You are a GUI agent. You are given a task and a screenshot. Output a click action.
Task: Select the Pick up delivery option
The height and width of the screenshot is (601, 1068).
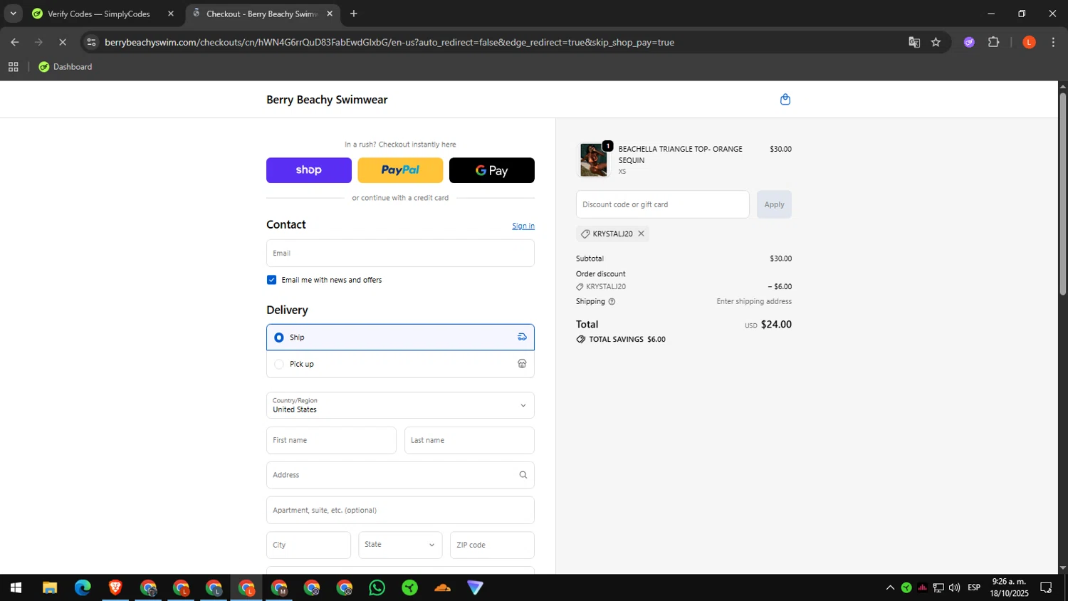tap(400, 364)
